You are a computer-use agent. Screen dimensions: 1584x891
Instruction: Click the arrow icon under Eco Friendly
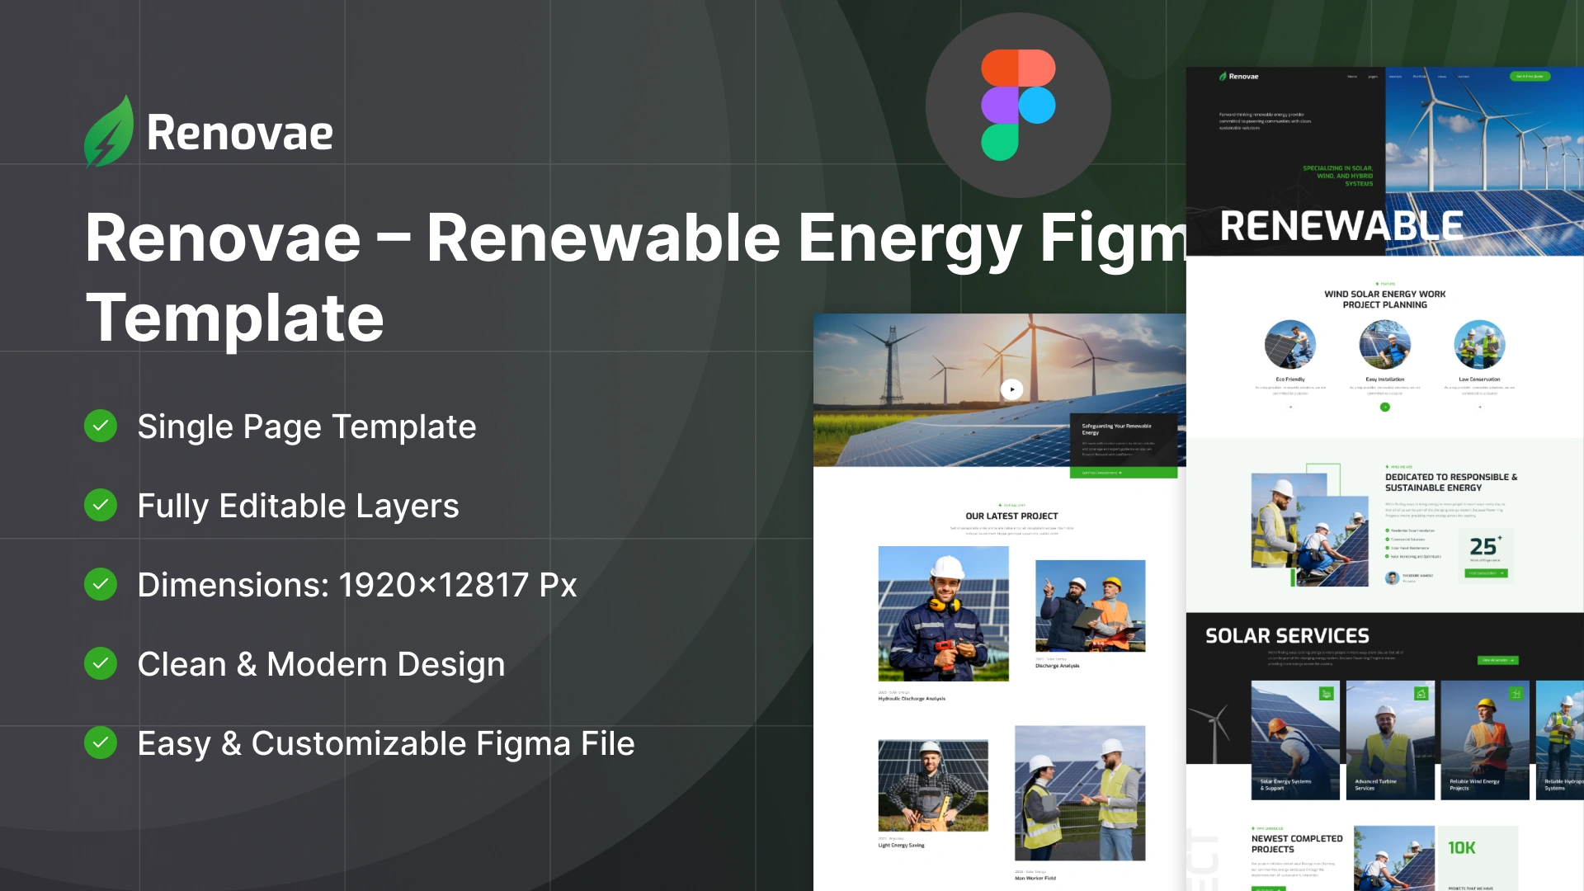click(1290, 407)
